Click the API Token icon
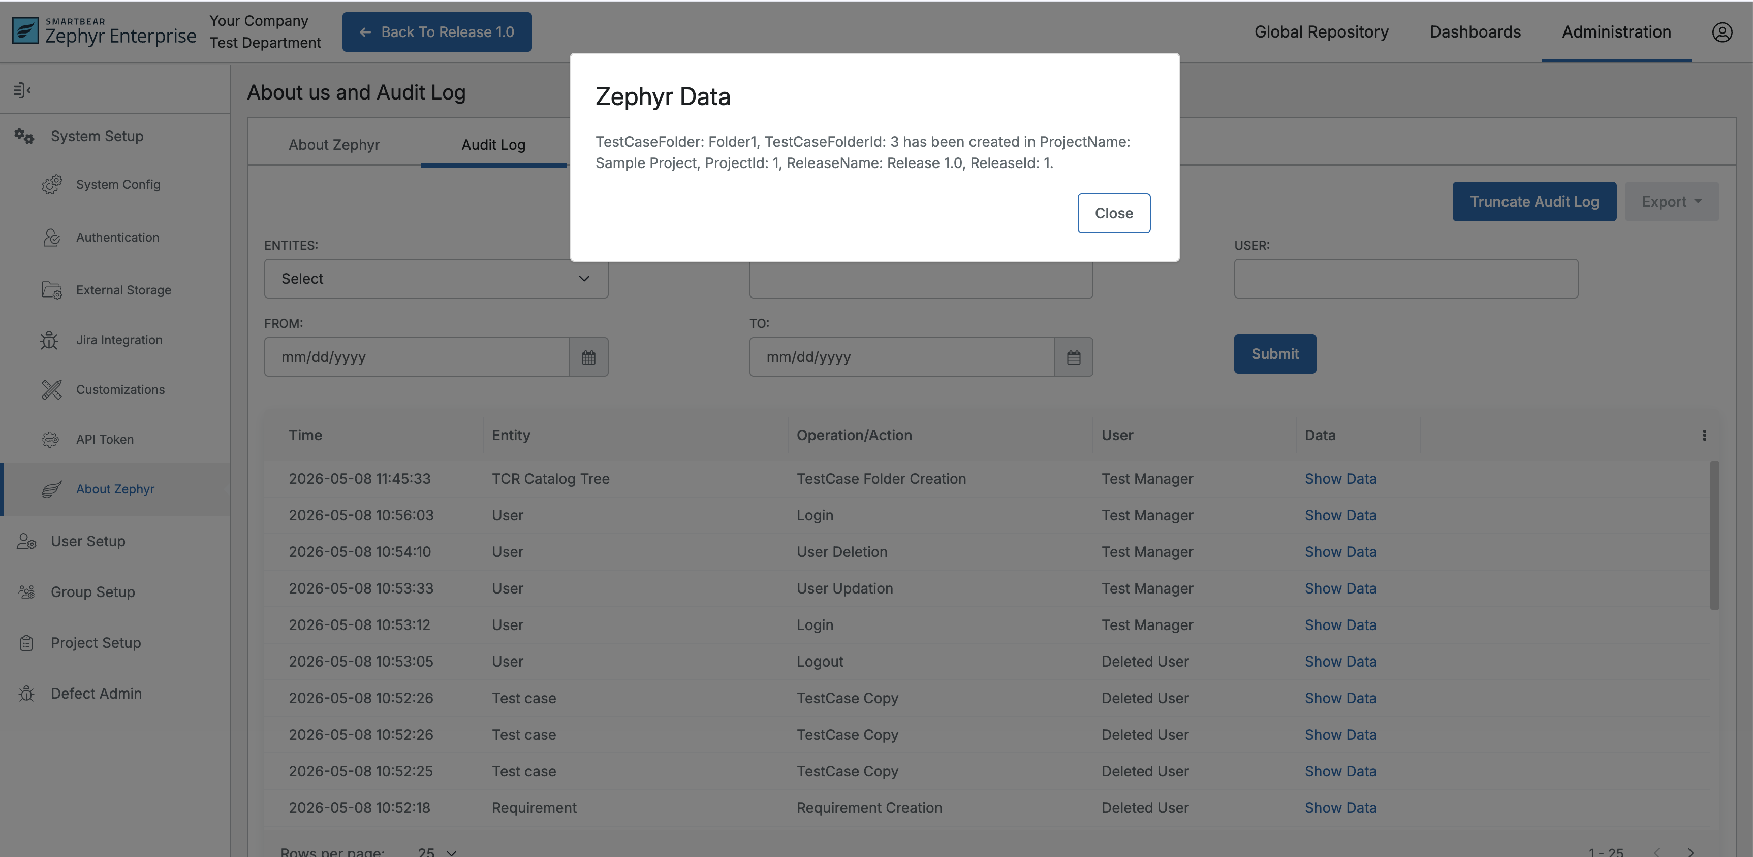The width and height of the screenshot is (1753, 857). pyautogui.click(x=50, y=439)
